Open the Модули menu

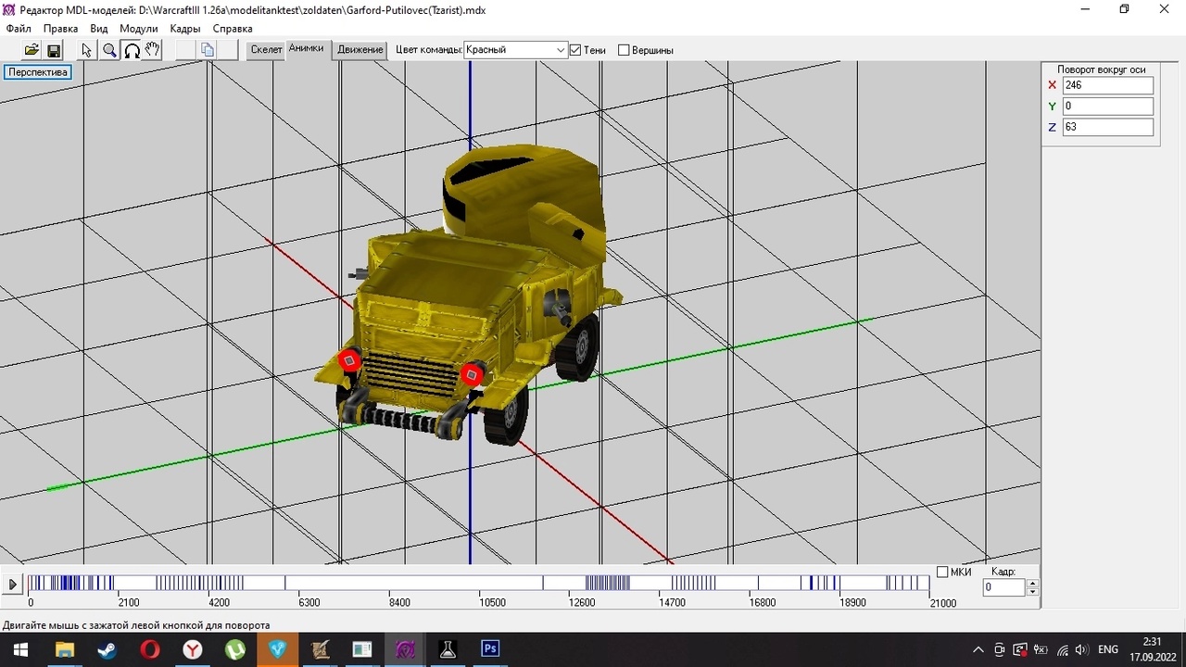point(138,29)
